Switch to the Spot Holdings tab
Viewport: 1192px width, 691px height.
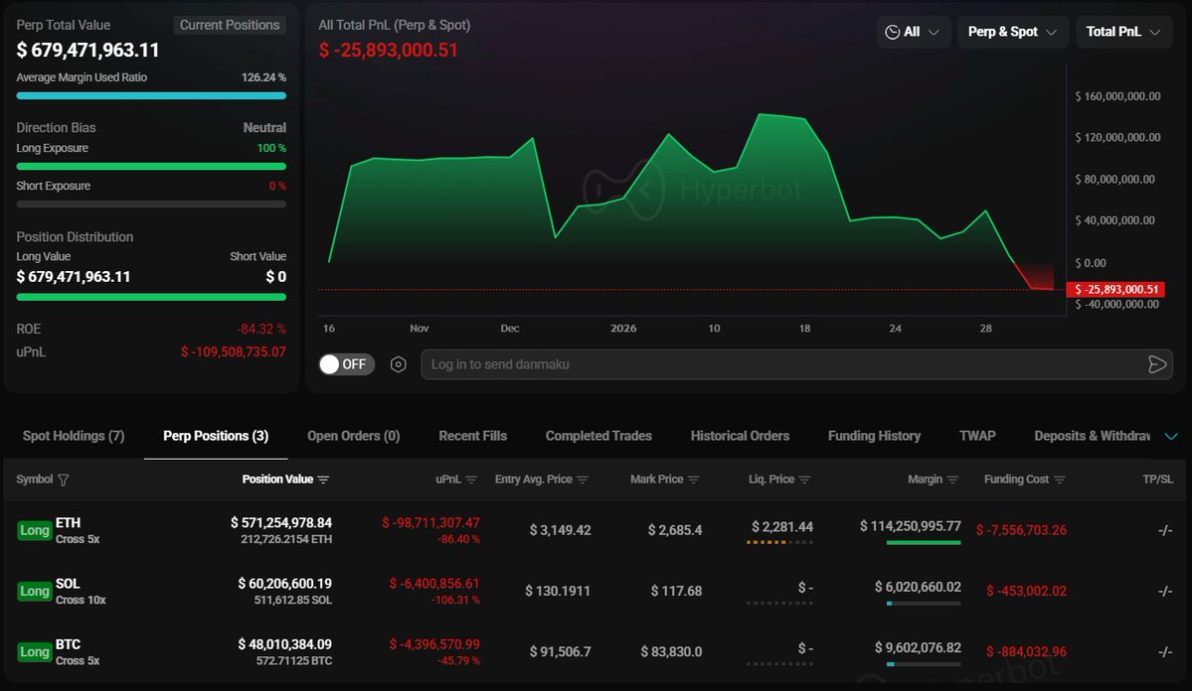74,436
